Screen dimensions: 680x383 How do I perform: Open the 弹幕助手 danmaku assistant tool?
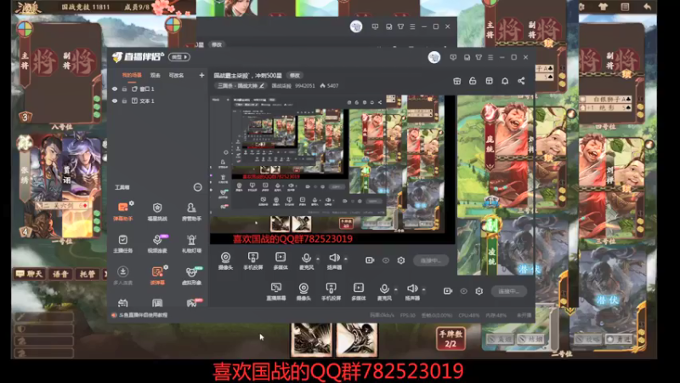tap(122, 211)
